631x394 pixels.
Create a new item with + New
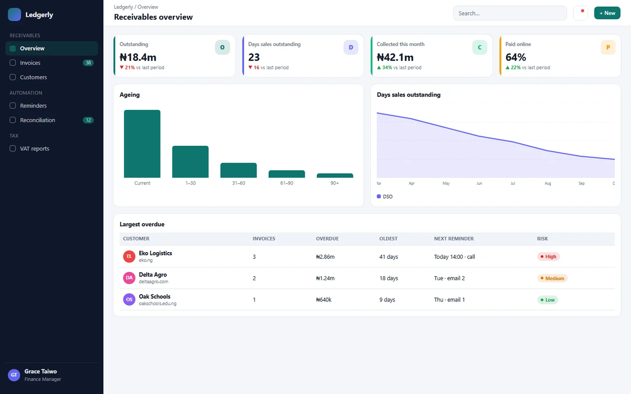pyautogui.click(x=607, y=13)
